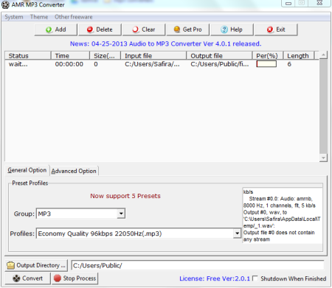This screenshot has height=288, width=332.
Task: Click the Help question mark icon
Action: [x=224, y=29]
